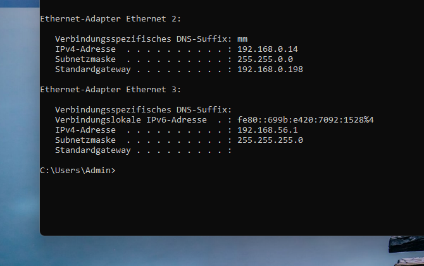Click the Subnetzmaske label under Ethernet 3
This screenshot has width=424, height=266.
[85, 140]
